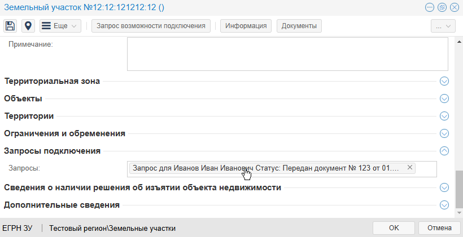Collapse the Запросы подключения section
This screenshot has height=237, width=463.
(x=444, y=151)
